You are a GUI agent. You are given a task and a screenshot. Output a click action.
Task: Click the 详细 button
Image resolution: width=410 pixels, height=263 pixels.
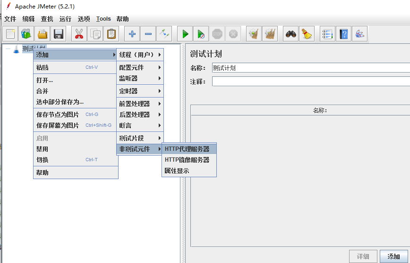point(363,256)
